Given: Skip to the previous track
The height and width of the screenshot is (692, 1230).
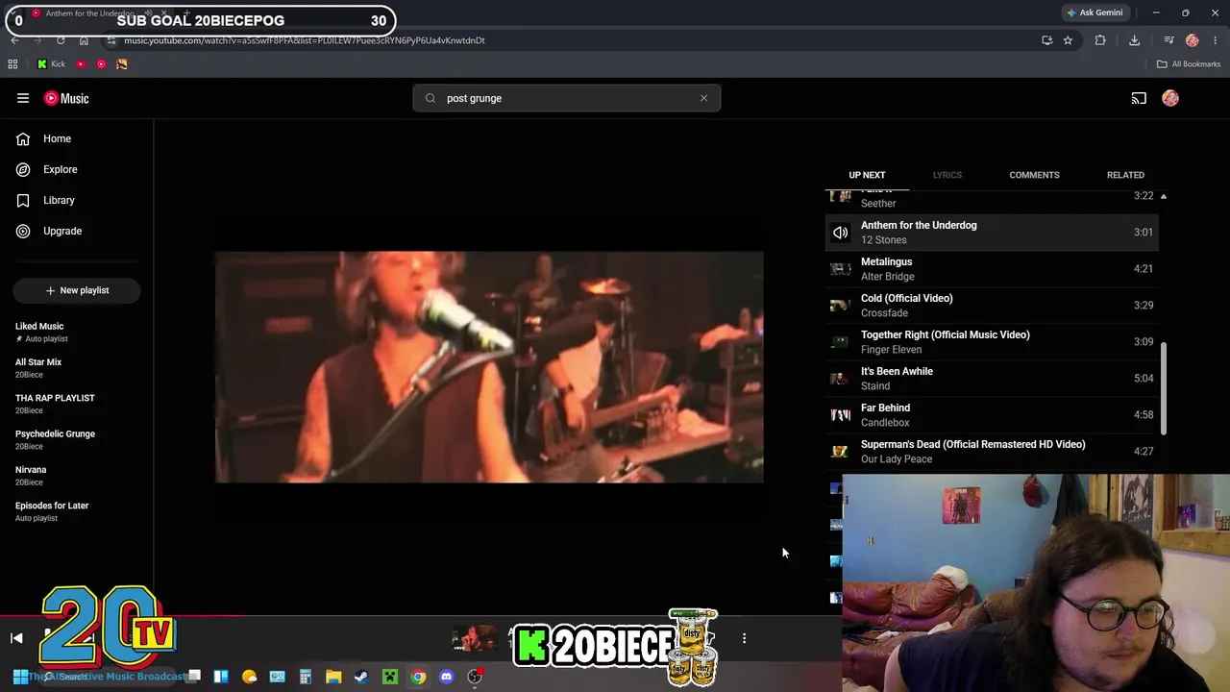Looking at the screenshot, I should 16,638.
